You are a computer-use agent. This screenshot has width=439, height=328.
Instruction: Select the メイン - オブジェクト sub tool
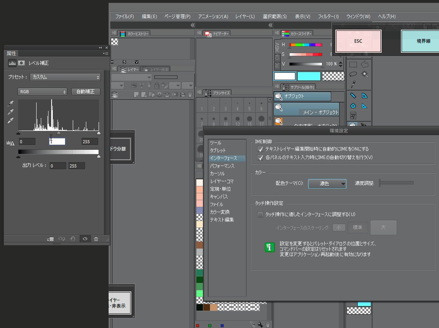[x=307, y=109]
